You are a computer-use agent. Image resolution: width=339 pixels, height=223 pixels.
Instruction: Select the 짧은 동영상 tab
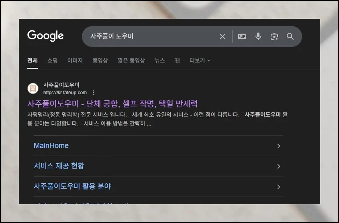pos(131,61)
